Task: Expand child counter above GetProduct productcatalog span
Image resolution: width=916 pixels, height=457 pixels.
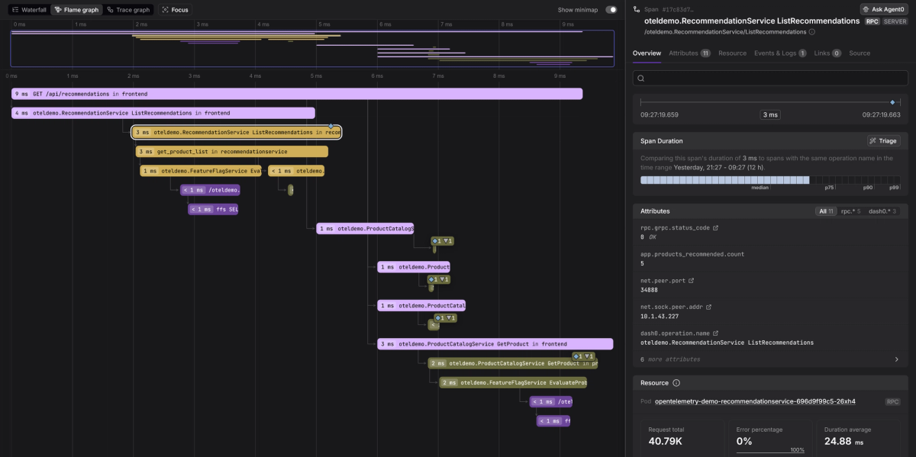Action: [584, 356]
